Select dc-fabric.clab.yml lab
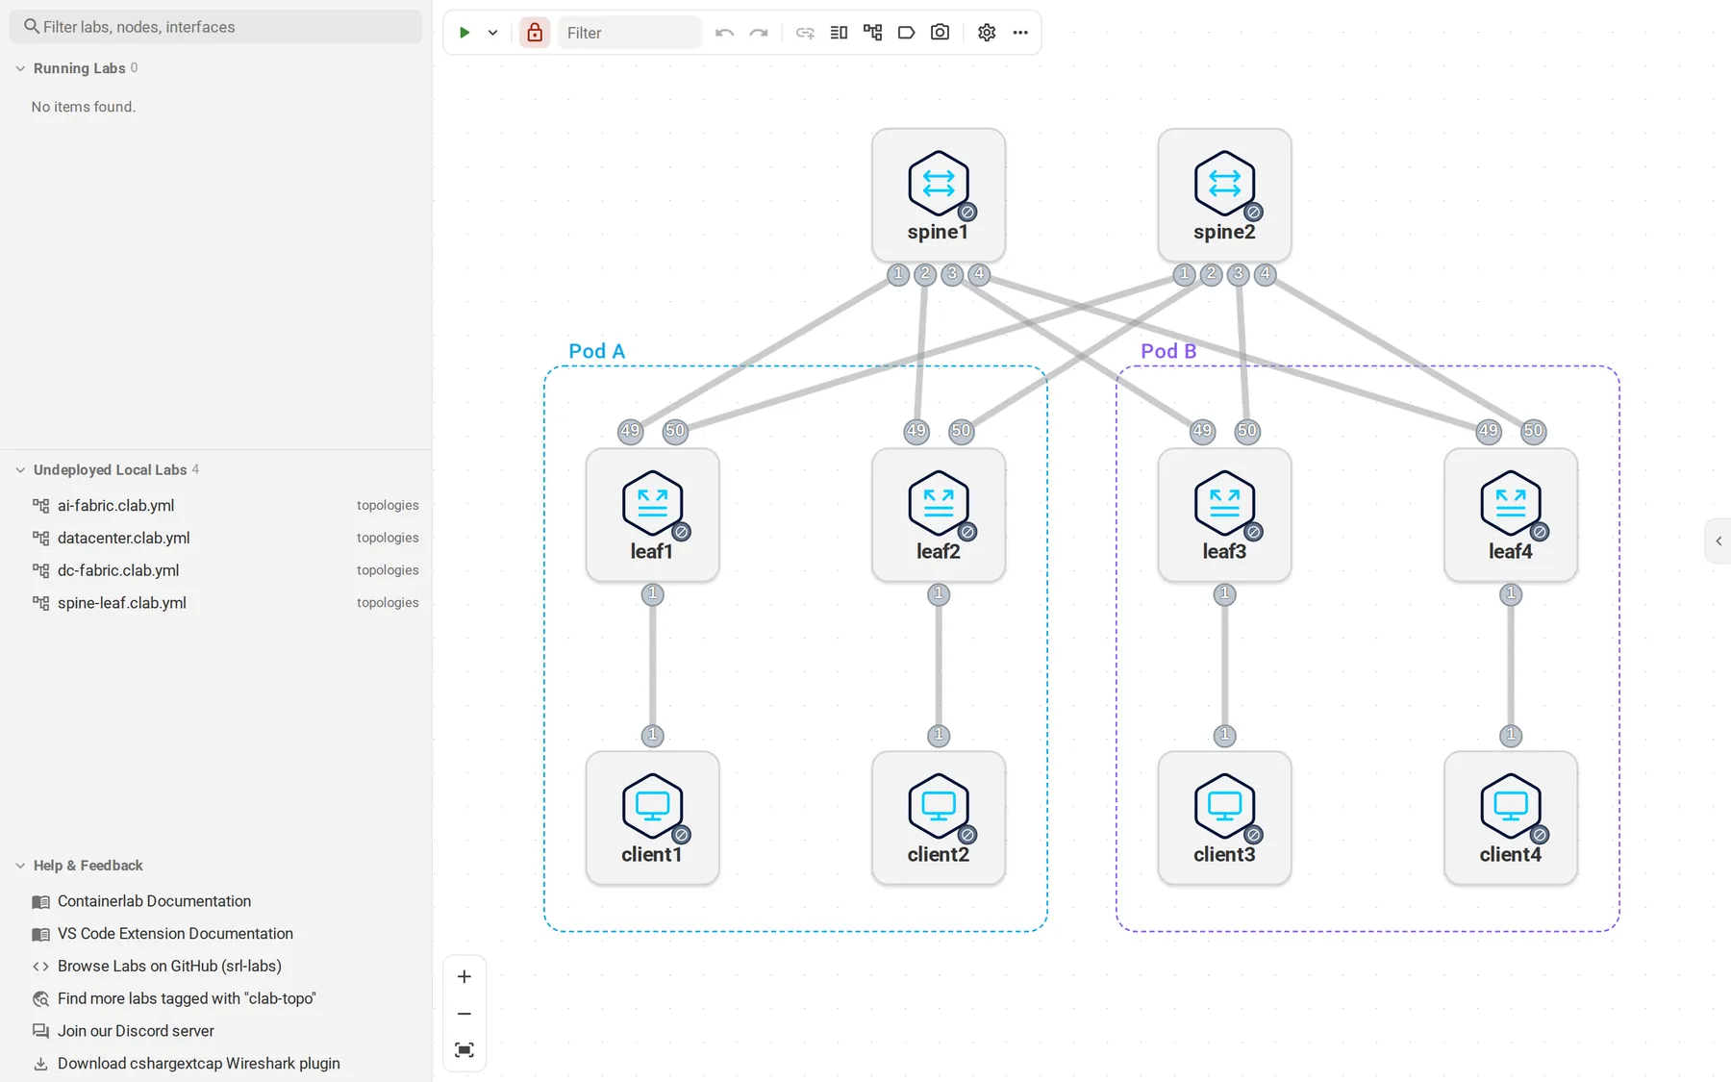 pos(215,570)
